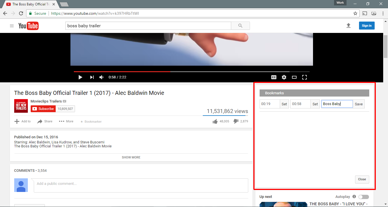Open the Movieclips Trailers channel link
The height and width of the screenshot is (207, 388).
click(46, 101)
